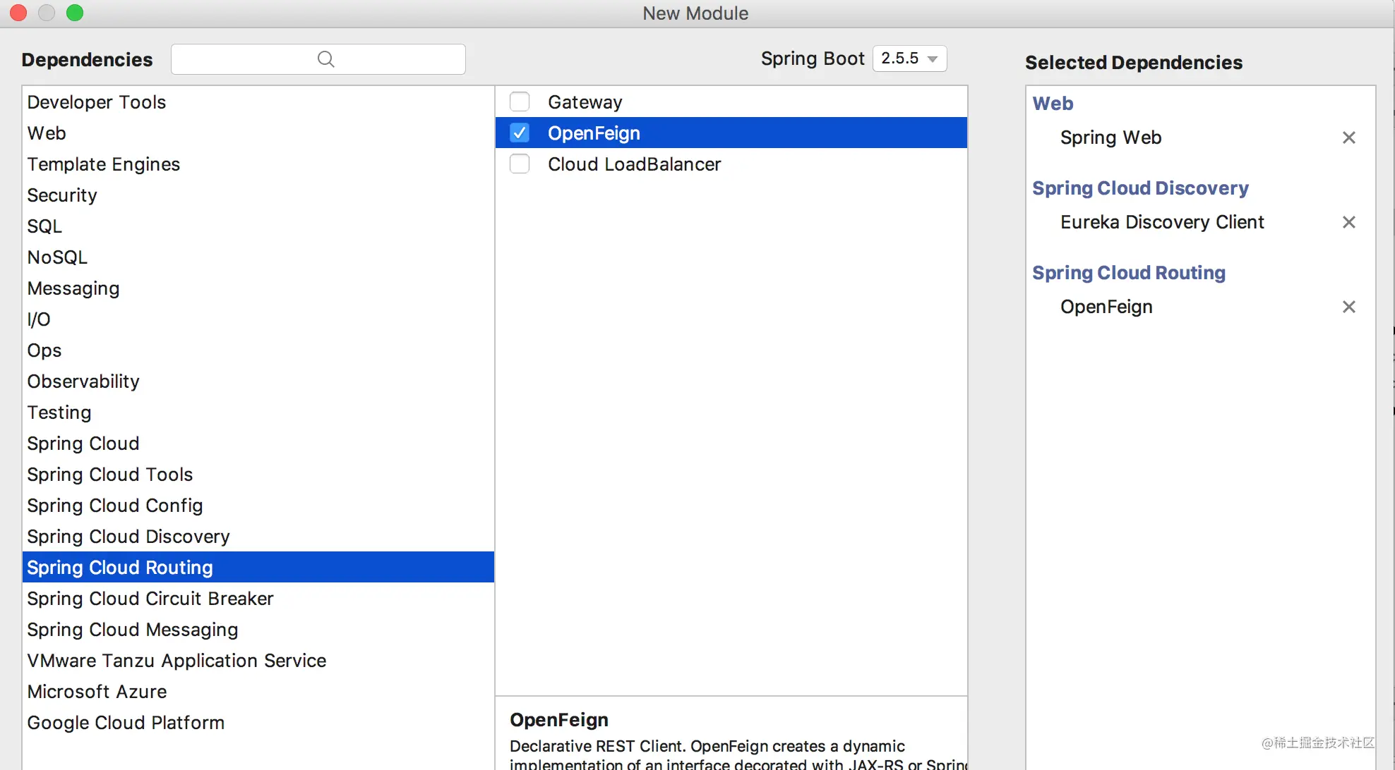Choose the NoSQL category
Viewport: 1395px width, 770px height.
click(258, 257)
